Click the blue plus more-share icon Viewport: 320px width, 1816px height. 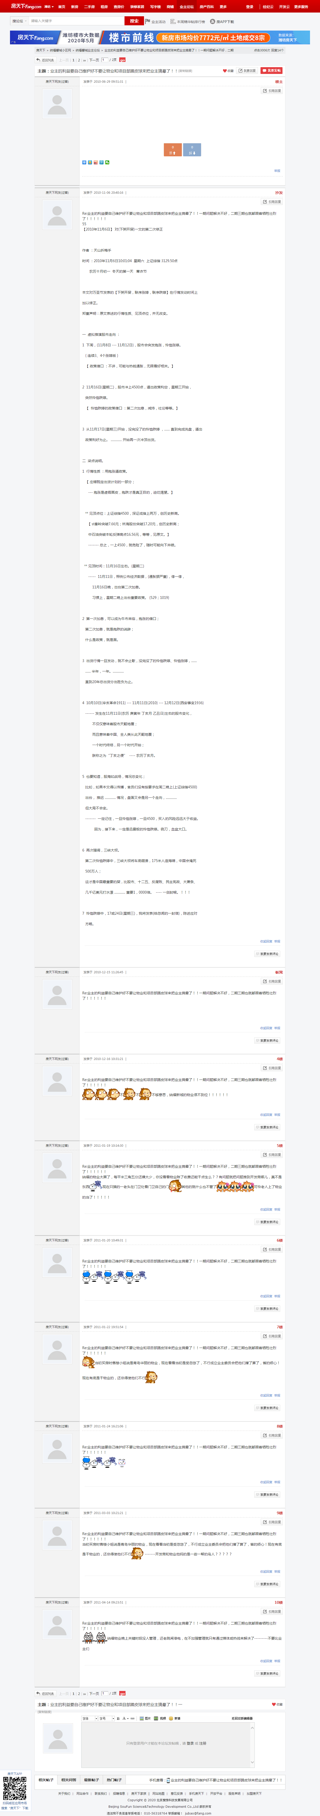point(84,162)
